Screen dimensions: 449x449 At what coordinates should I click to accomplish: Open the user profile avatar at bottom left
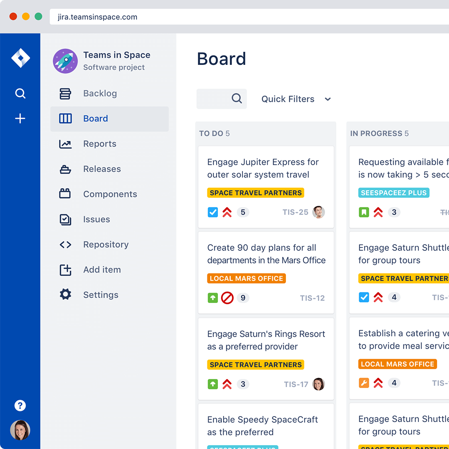pos(20,430)
